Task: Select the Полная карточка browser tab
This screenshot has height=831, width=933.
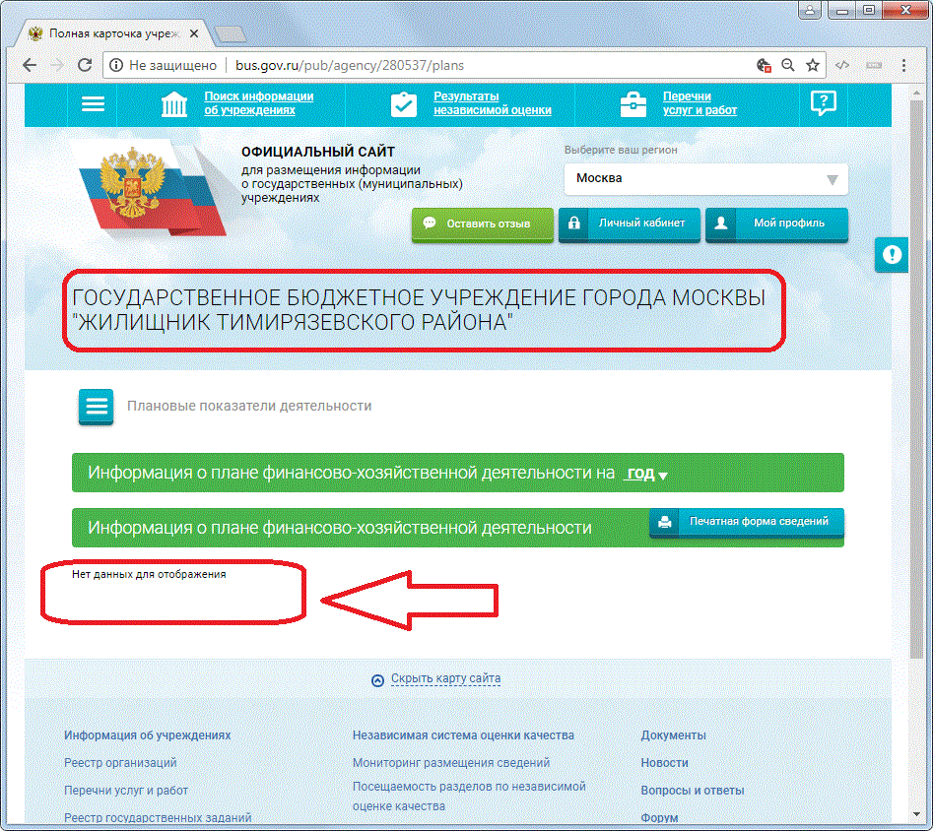Action: [x=113, y=33]
